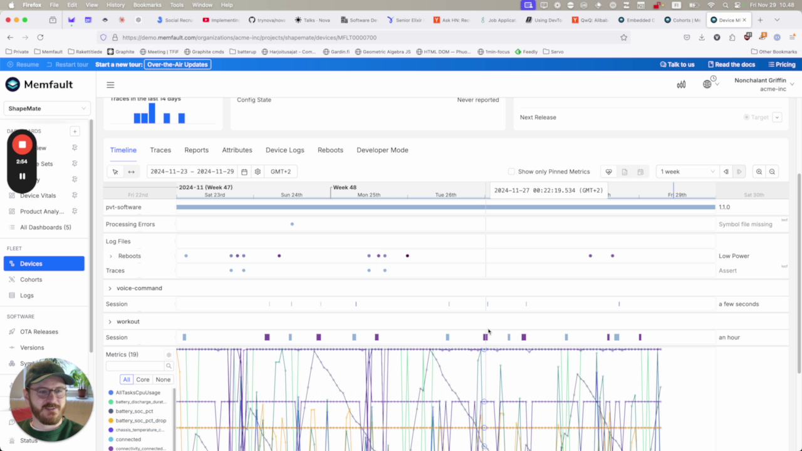Viewport: 802px width, 451px height.
Task: Select the None metrics filter
Action: tap(163, 380)
